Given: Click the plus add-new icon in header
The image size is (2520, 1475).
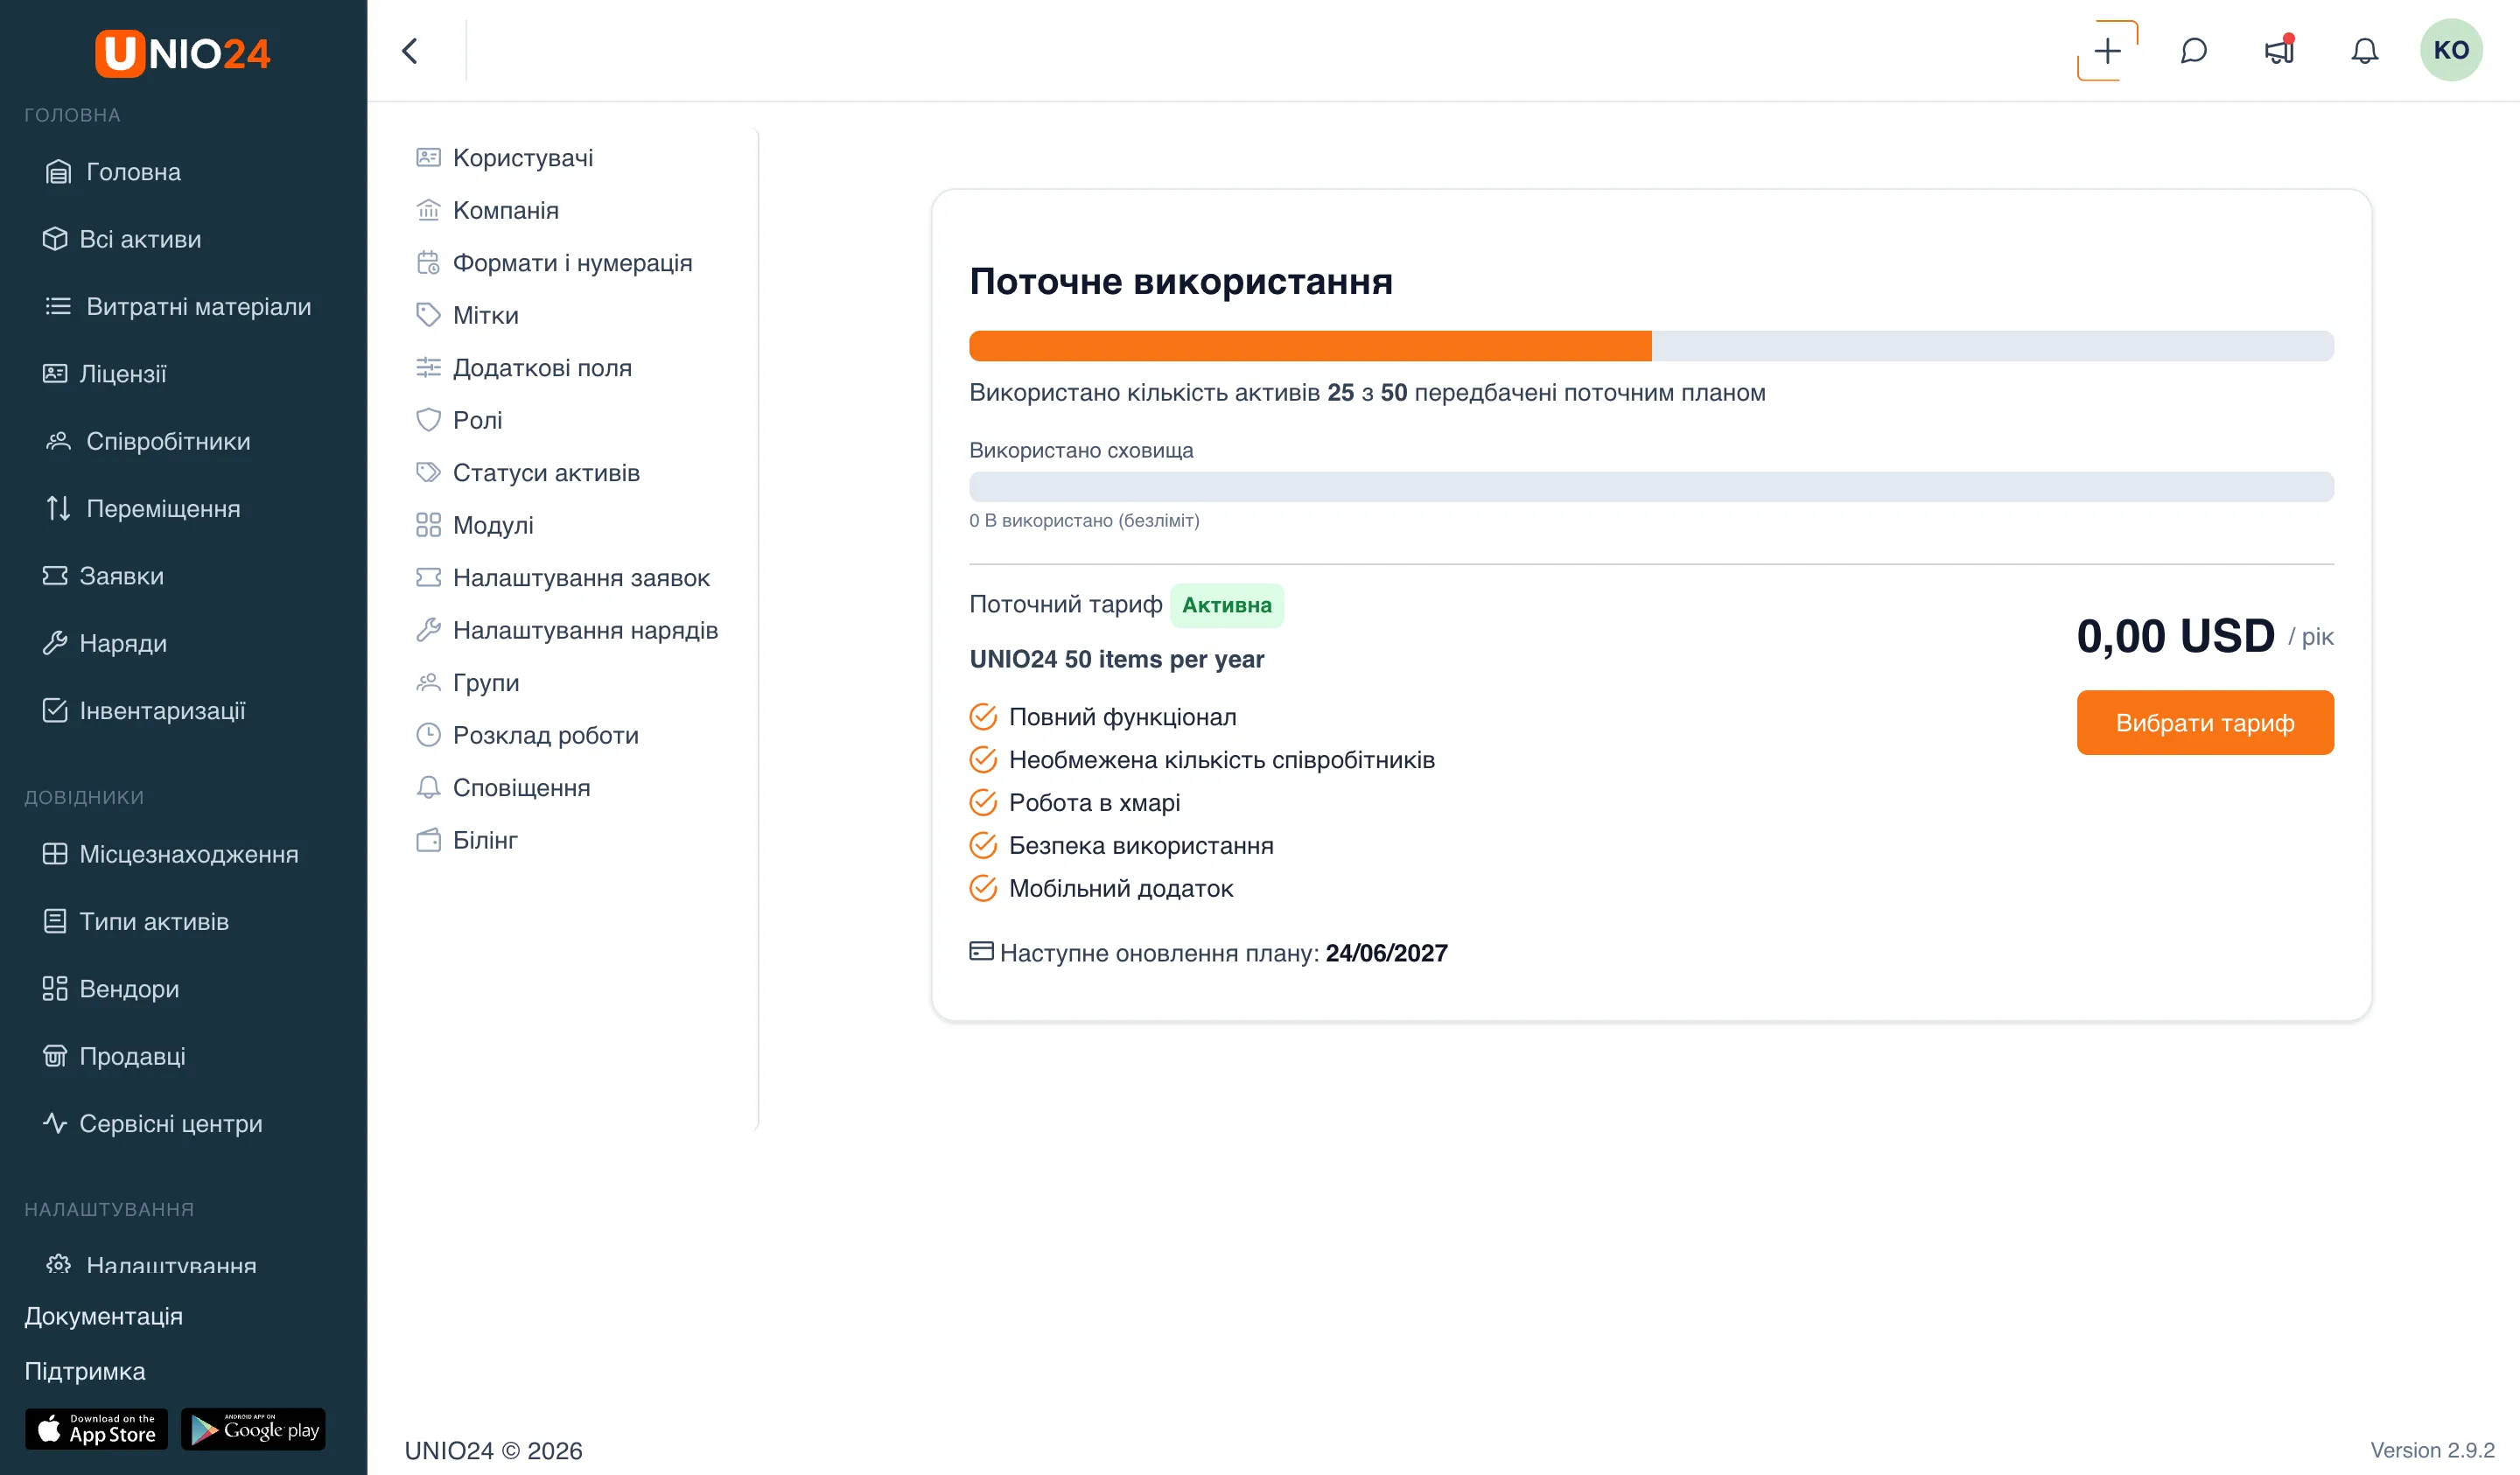Looking at the screenshot, I should click(2107, 50).
